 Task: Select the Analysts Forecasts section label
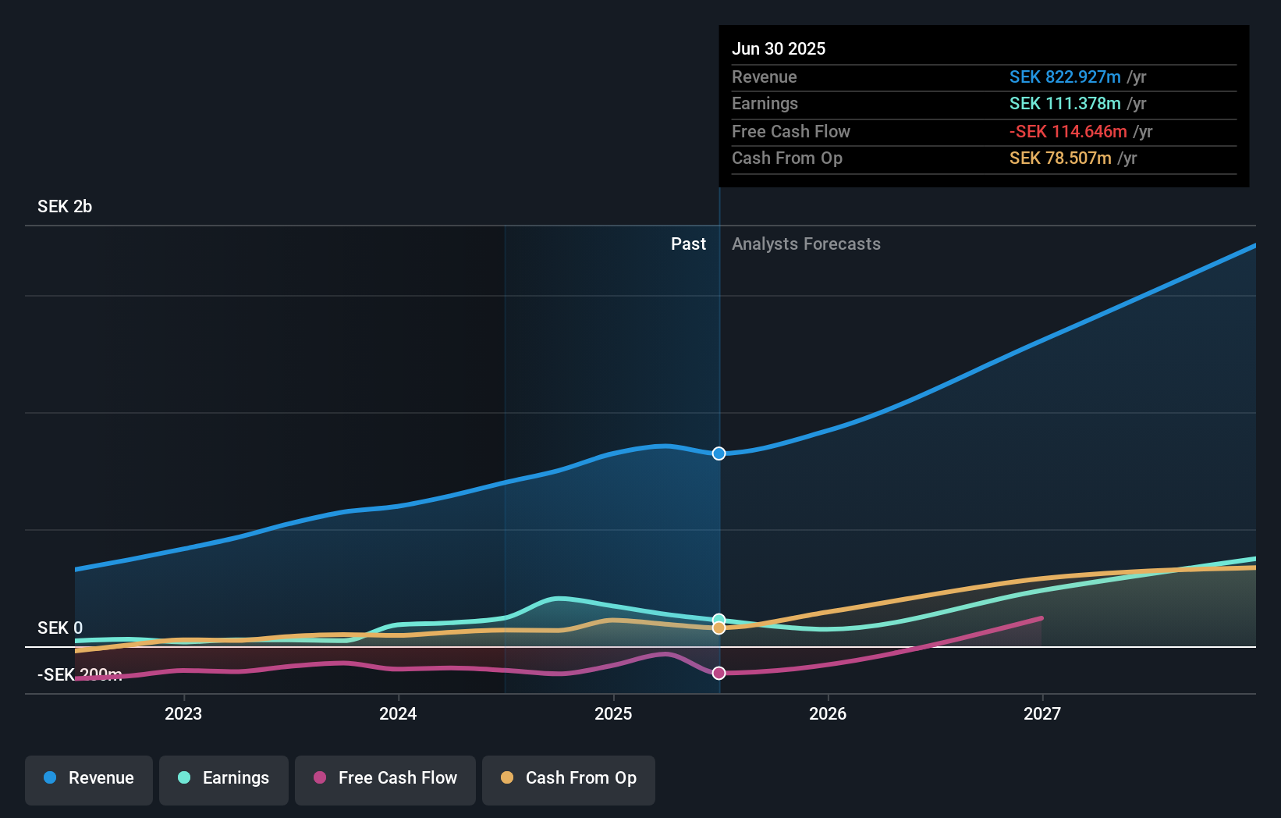tap(806, 244)
